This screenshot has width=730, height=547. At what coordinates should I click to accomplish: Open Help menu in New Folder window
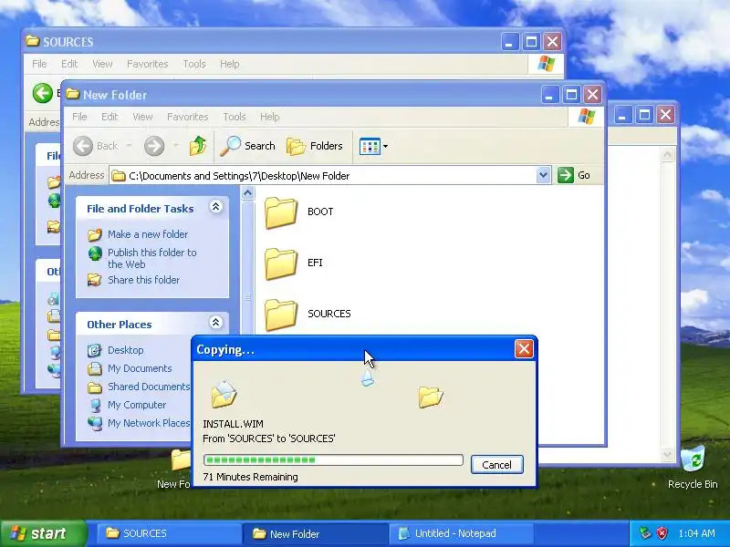click(269, 117)
